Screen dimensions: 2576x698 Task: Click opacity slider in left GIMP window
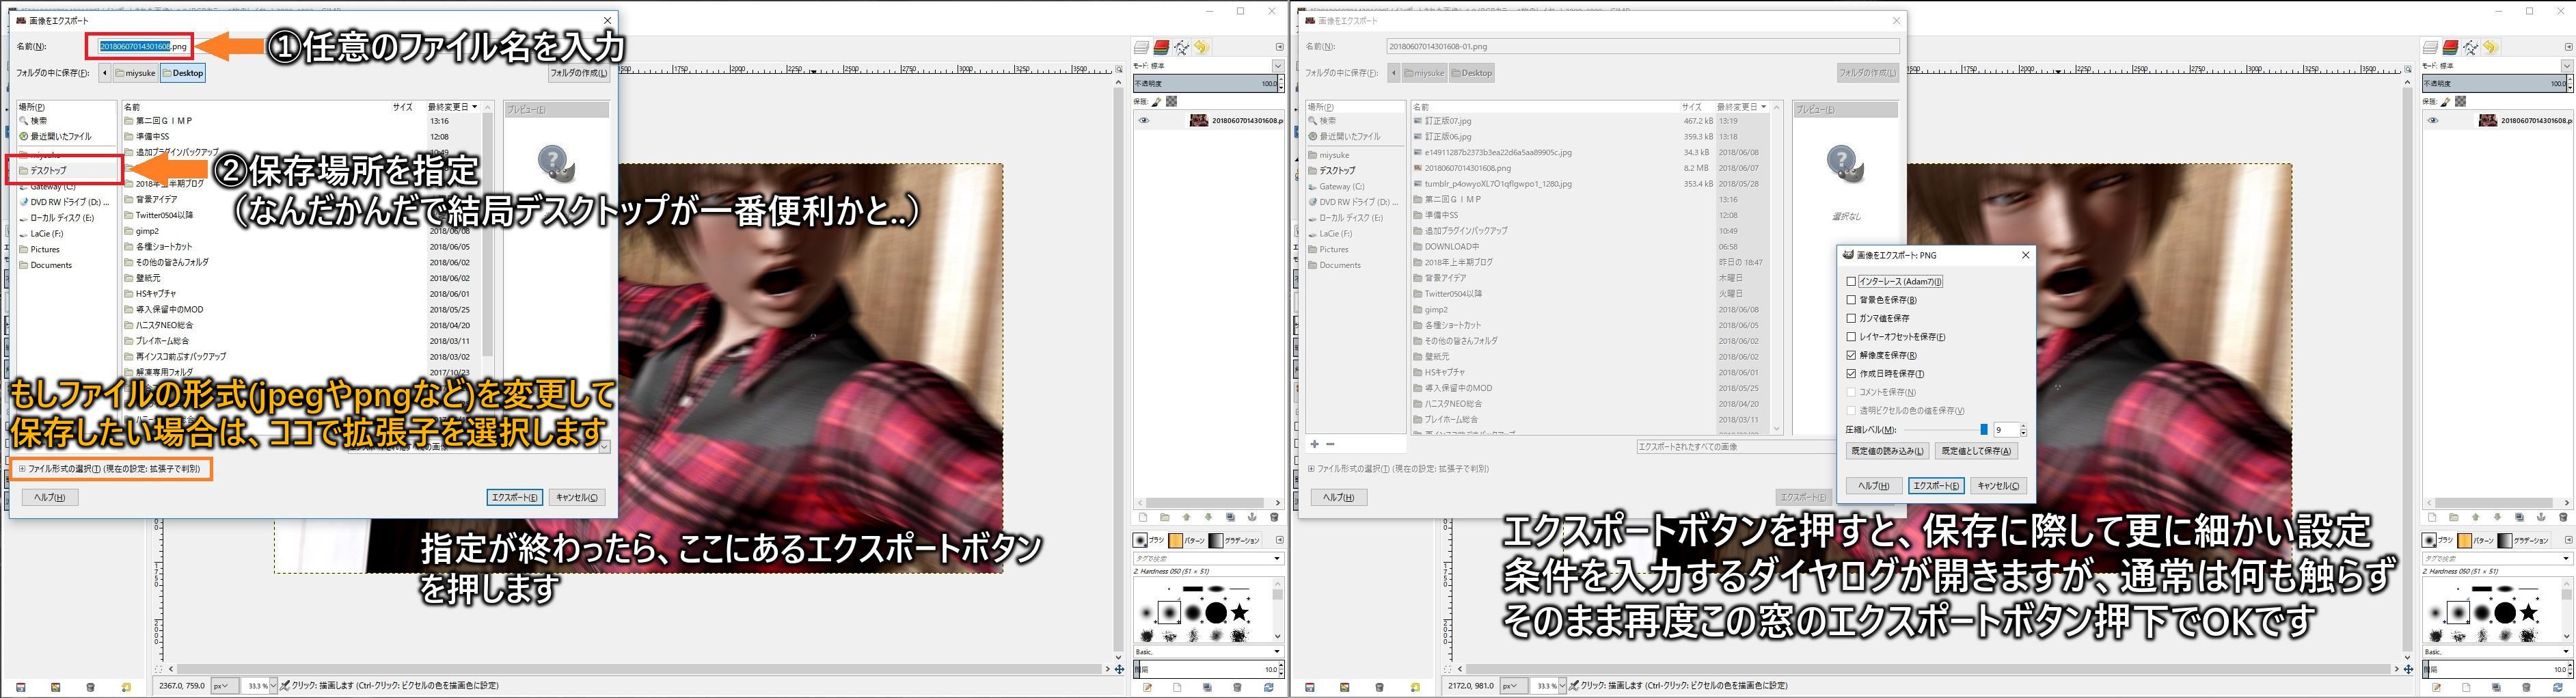1208,84
